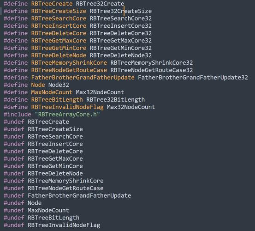Click the orange MaxNodeCount macro name
The image size is (255, 231).
[52, 92]
